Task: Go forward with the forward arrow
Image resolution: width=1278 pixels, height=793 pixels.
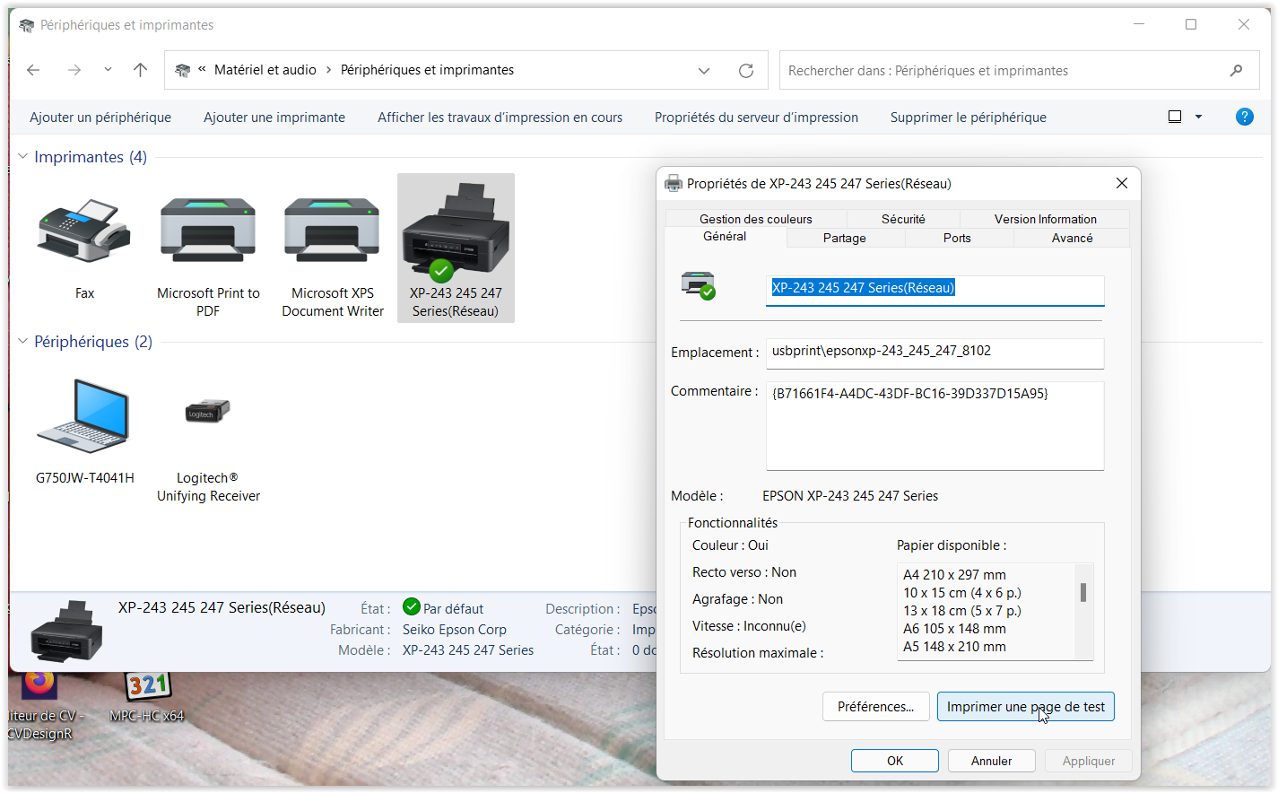Action: click(x=74, y=70)
